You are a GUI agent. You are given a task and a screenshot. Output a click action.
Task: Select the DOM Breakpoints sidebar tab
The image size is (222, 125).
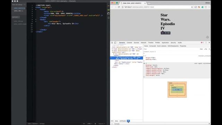coord(173,46)
